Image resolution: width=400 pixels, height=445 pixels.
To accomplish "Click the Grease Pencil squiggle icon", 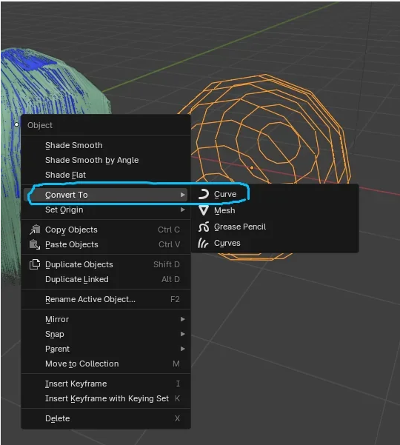I will point(204,227).
